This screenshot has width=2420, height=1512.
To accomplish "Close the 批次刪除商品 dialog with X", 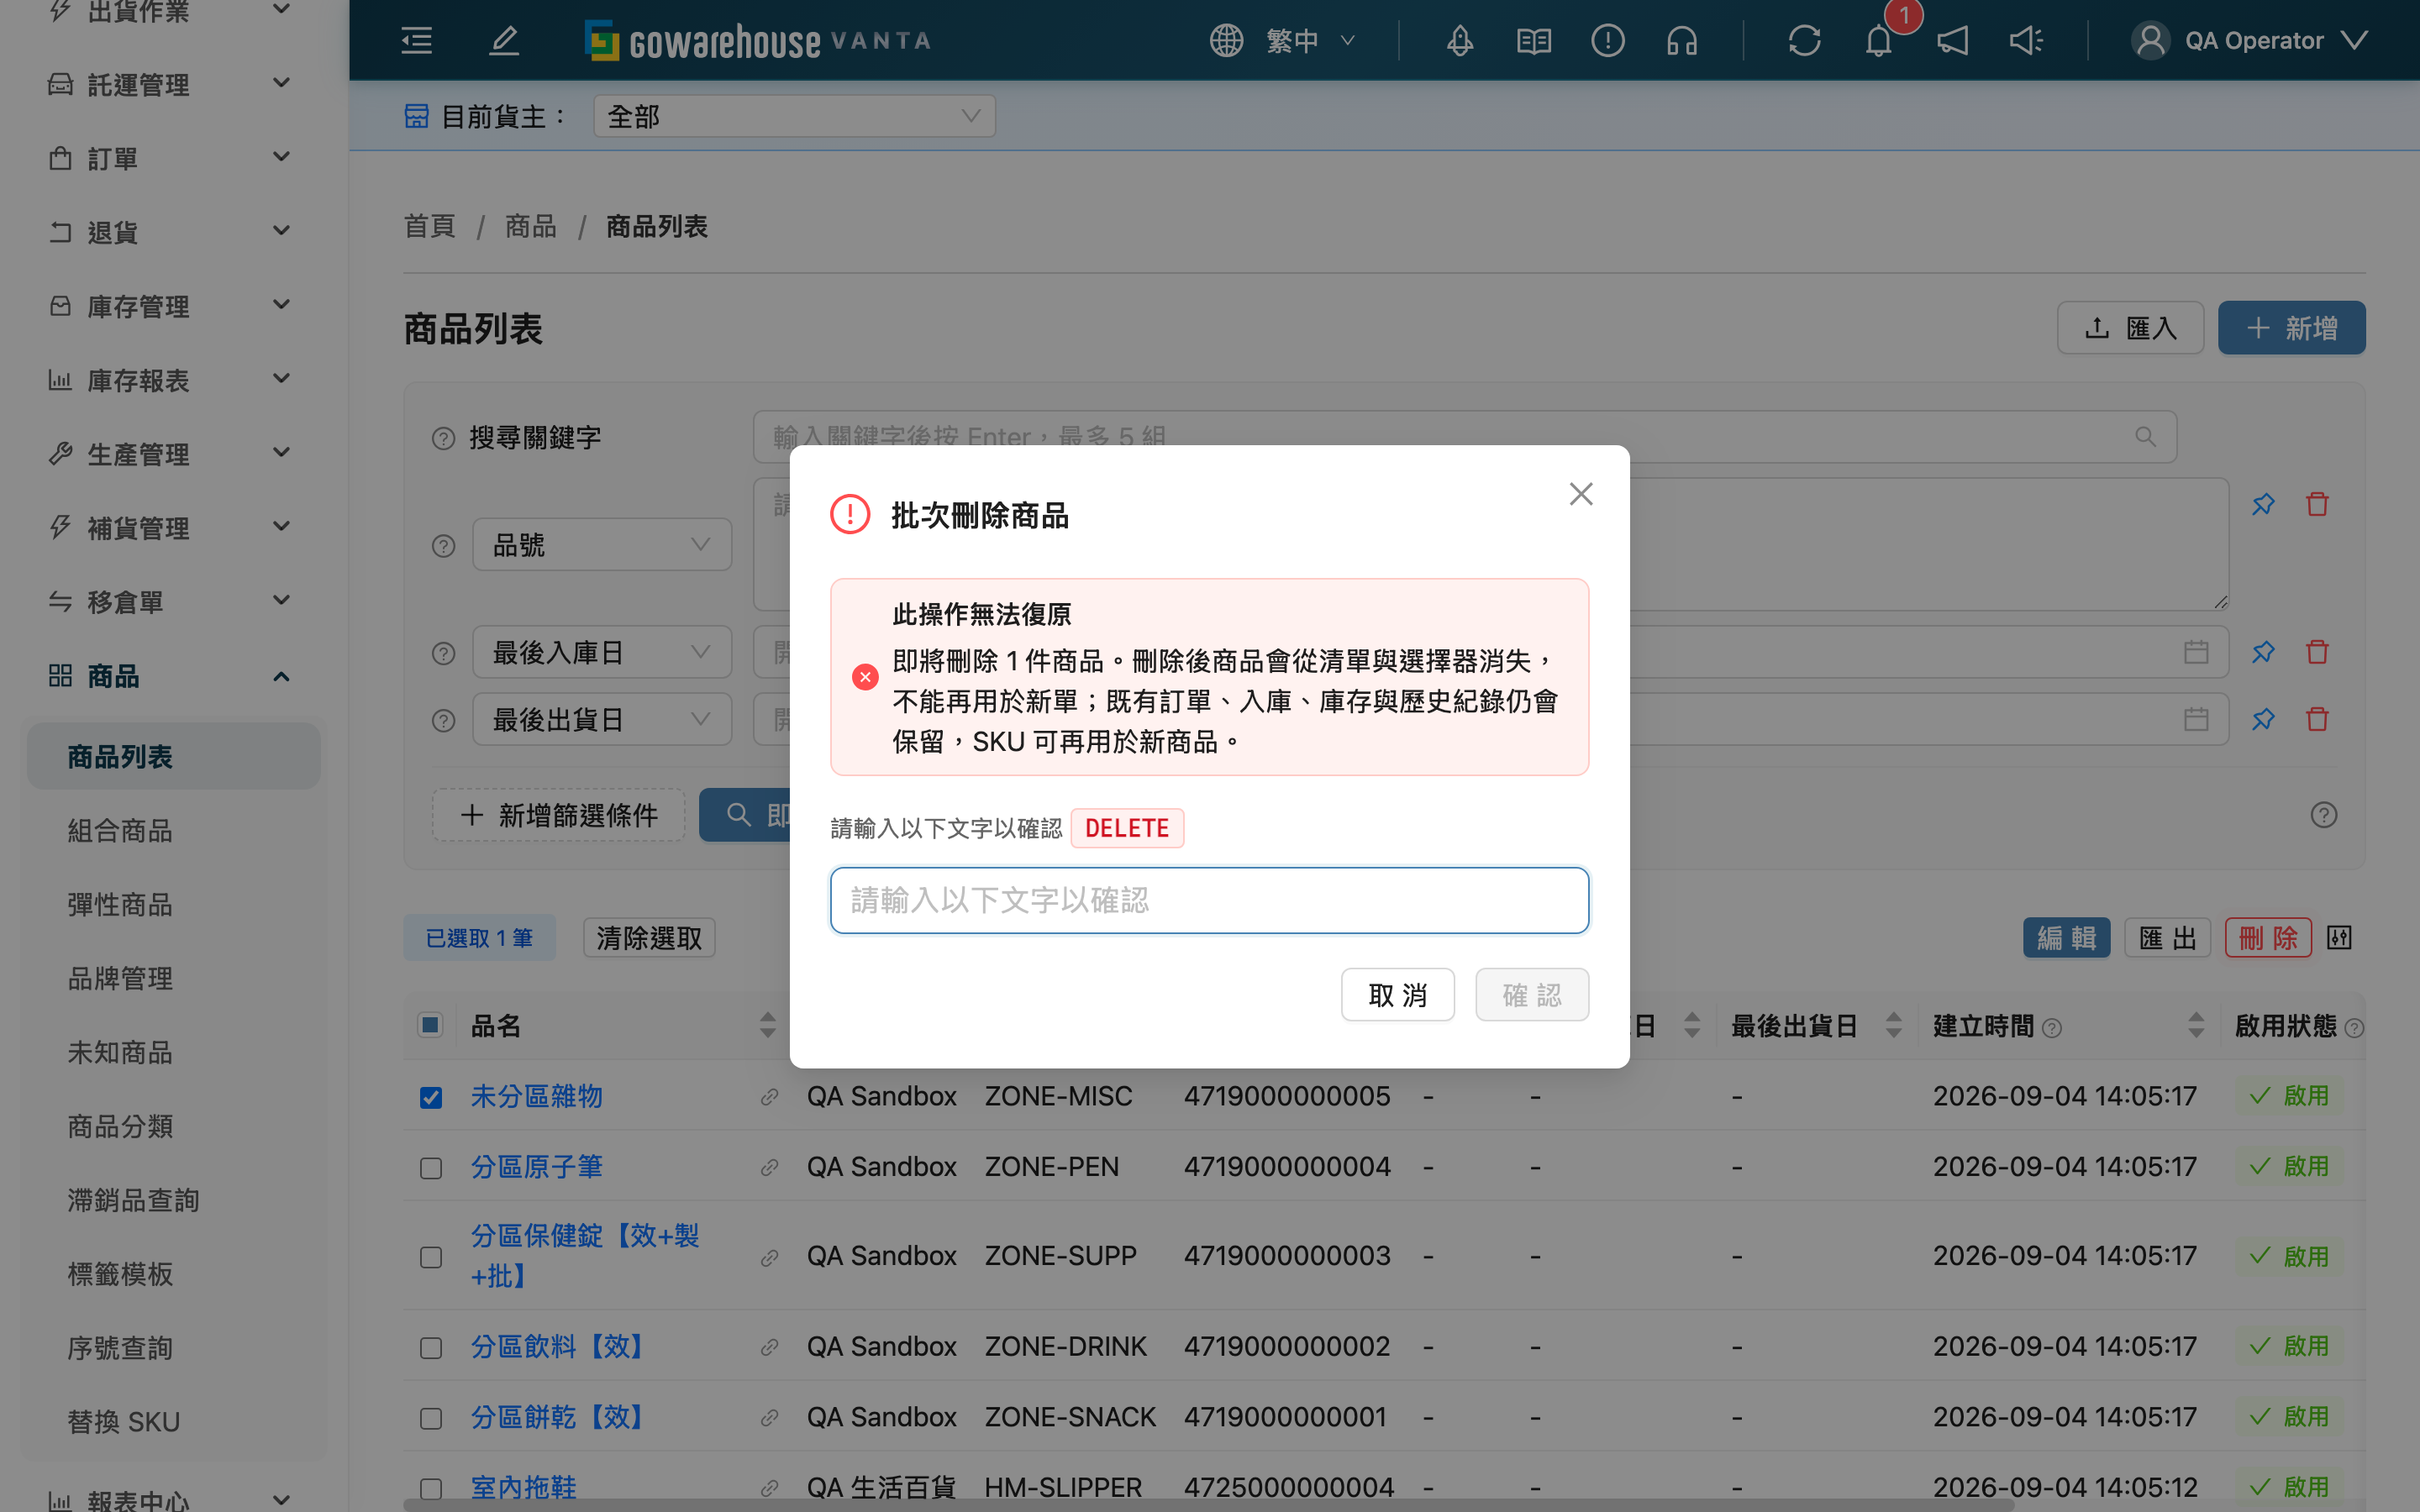I will [1581, 494].
